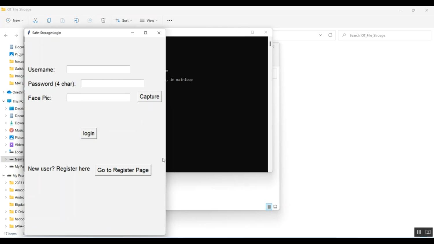Refresh the IOT_File_Stroage folder view
434x244 pixels.
click(330, 35)
